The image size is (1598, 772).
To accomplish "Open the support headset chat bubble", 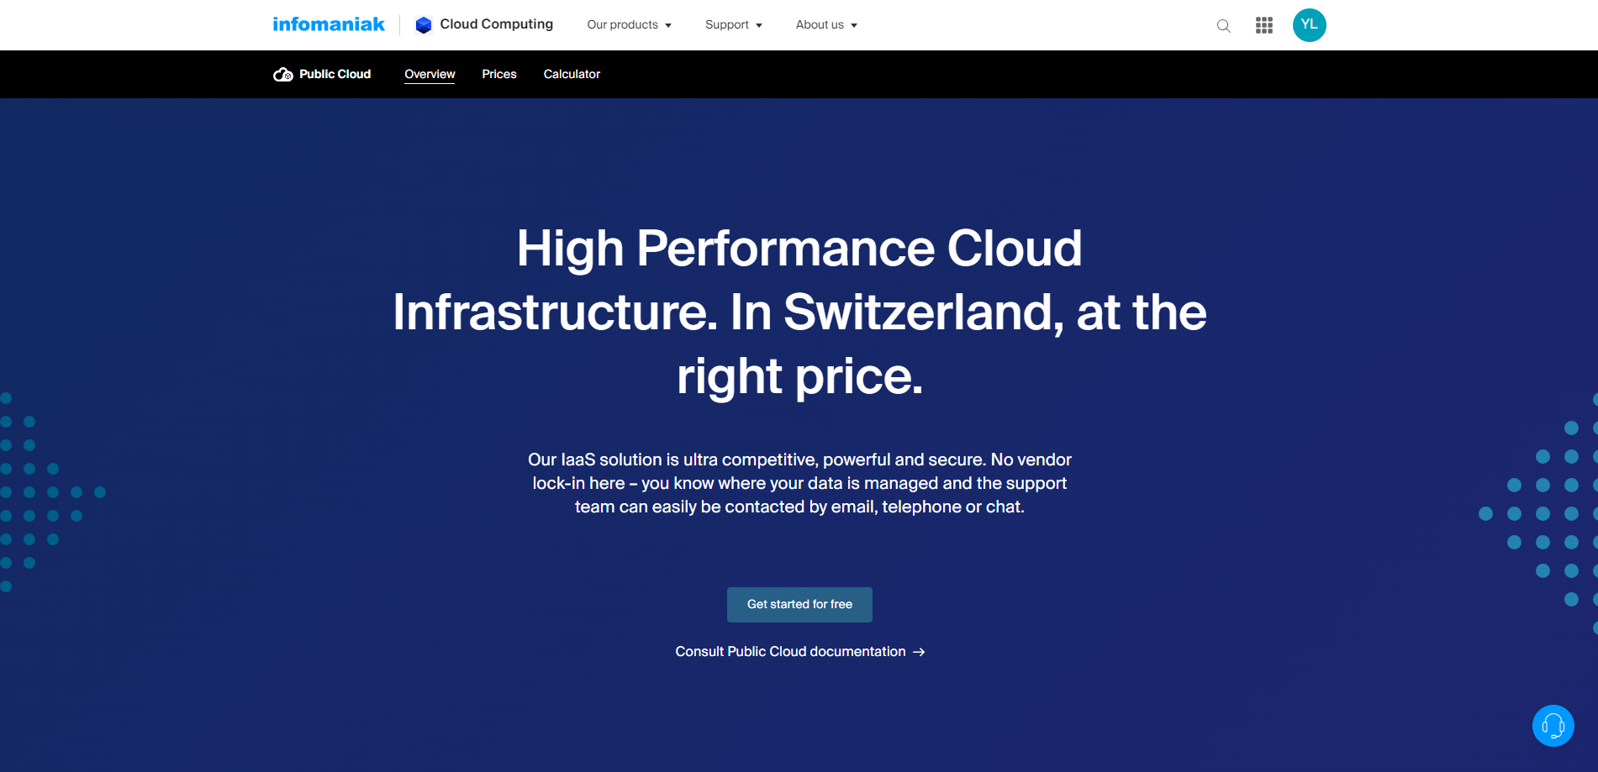I will coord(1553,726).
